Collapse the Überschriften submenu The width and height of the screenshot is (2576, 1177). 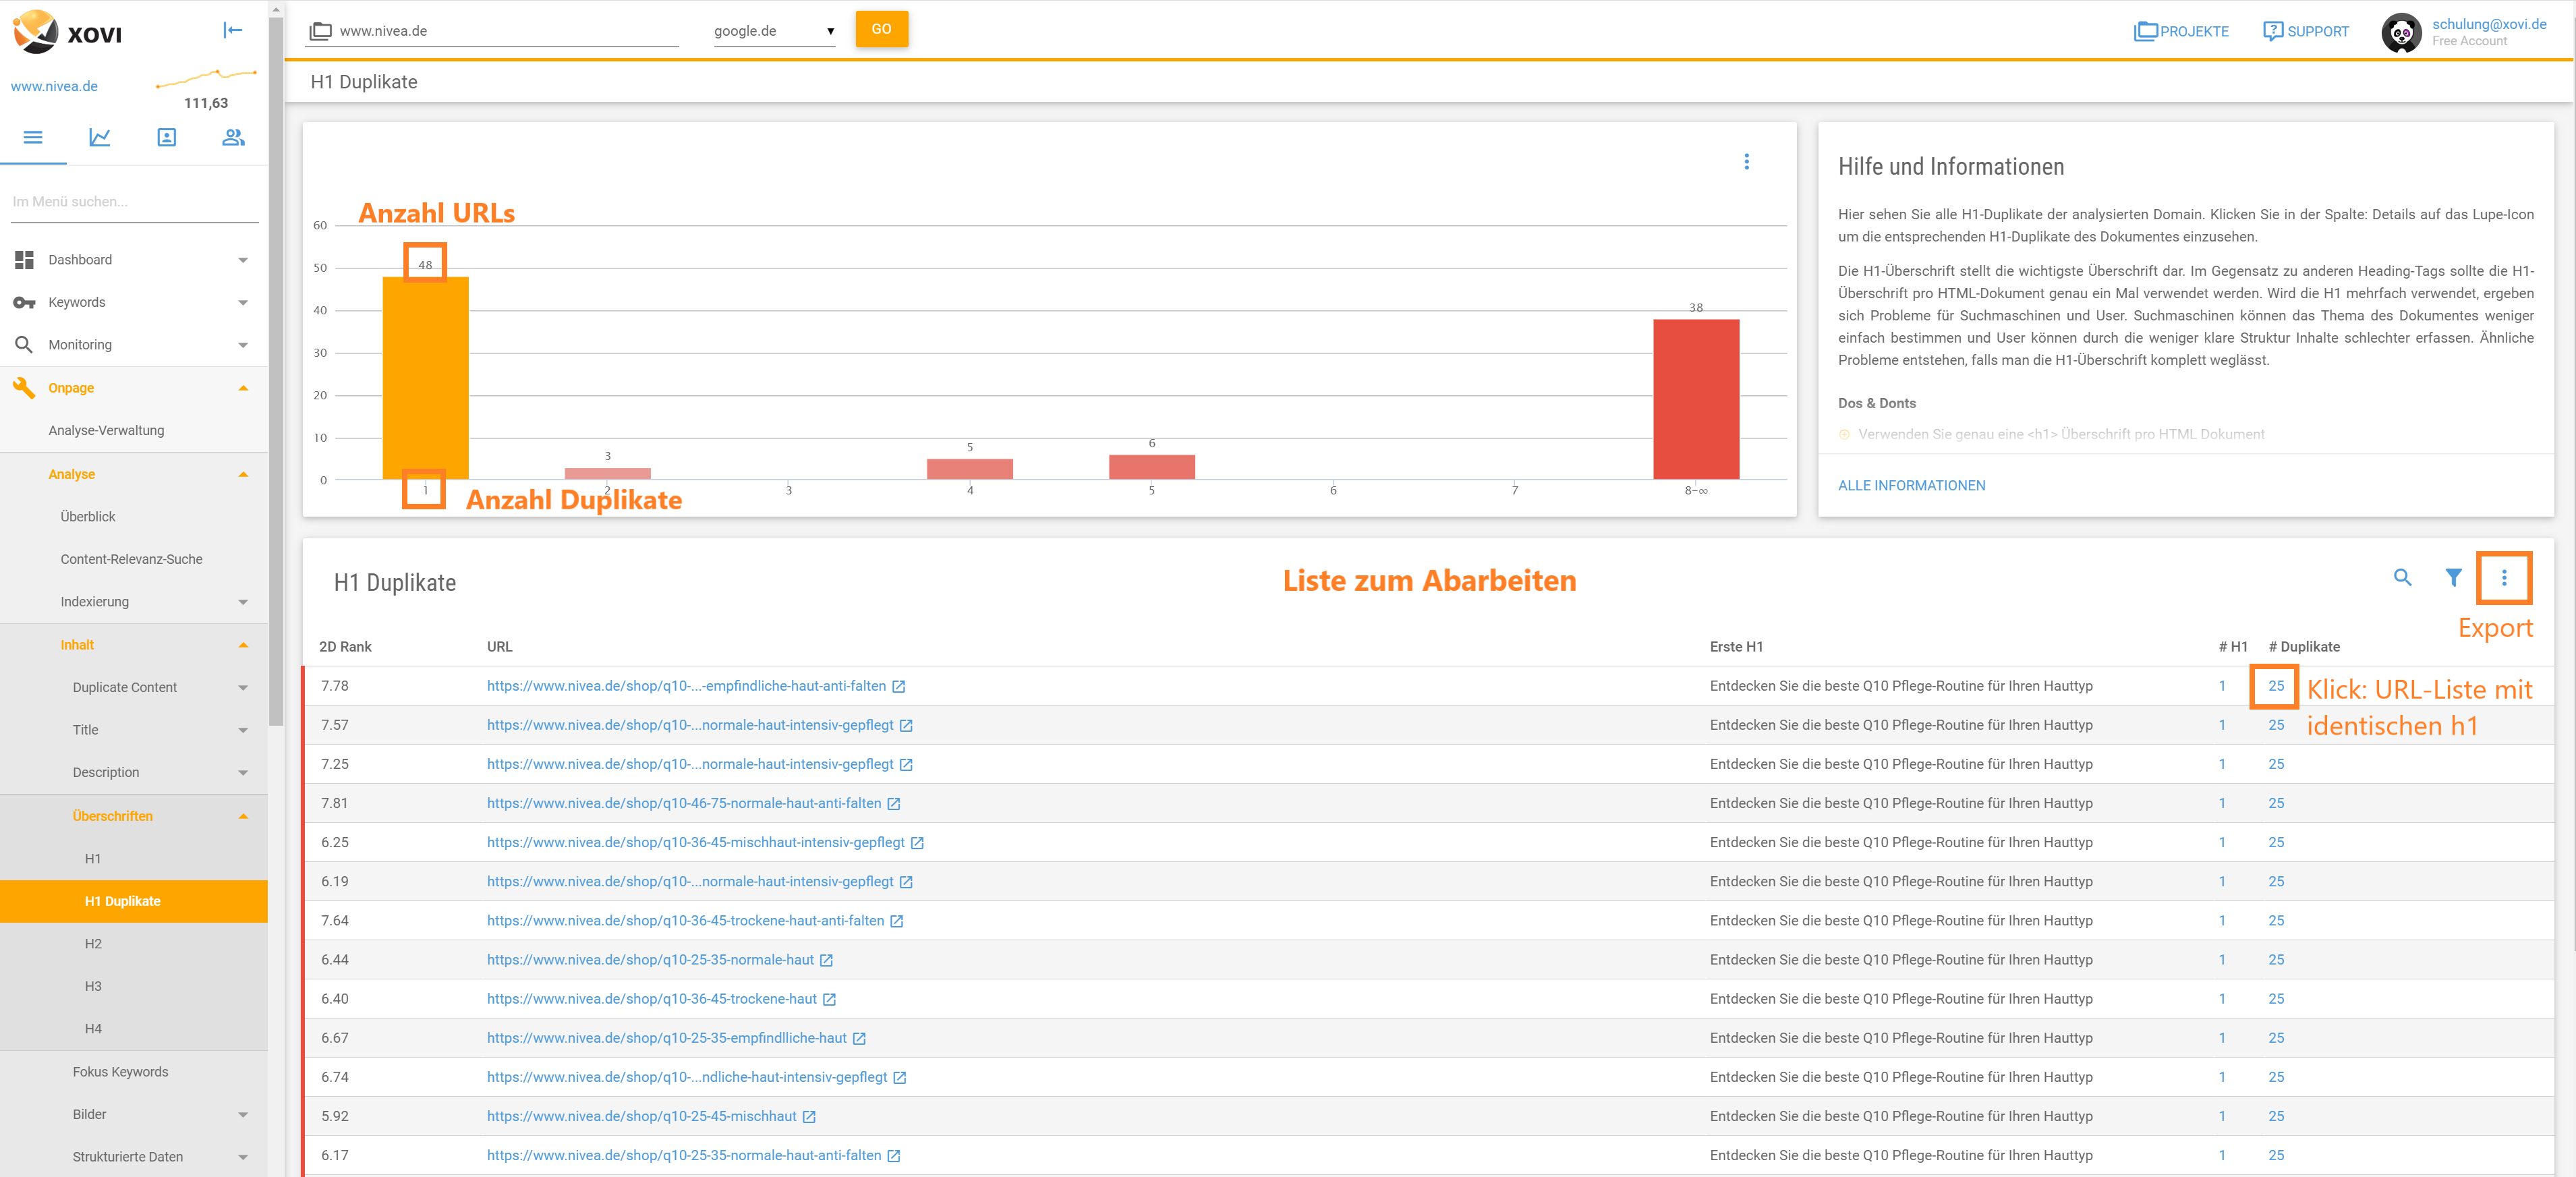coord(243,817)
